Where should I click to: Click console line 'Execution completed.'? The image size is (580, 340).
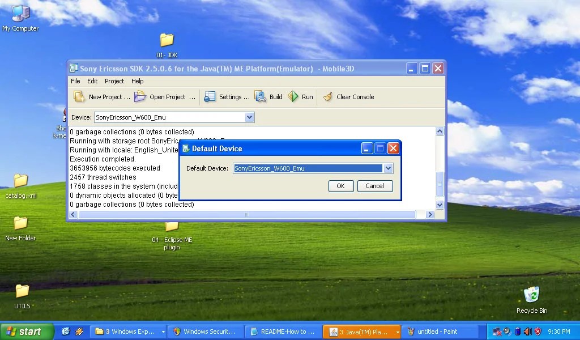103,159
